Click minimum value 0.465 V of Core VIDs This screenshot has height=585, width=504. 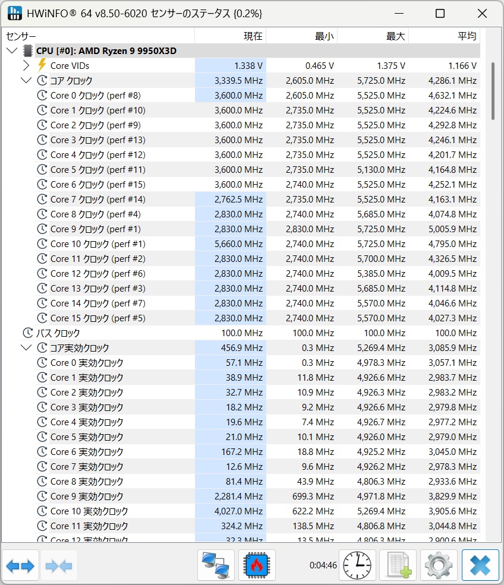[x=320, y=66]
